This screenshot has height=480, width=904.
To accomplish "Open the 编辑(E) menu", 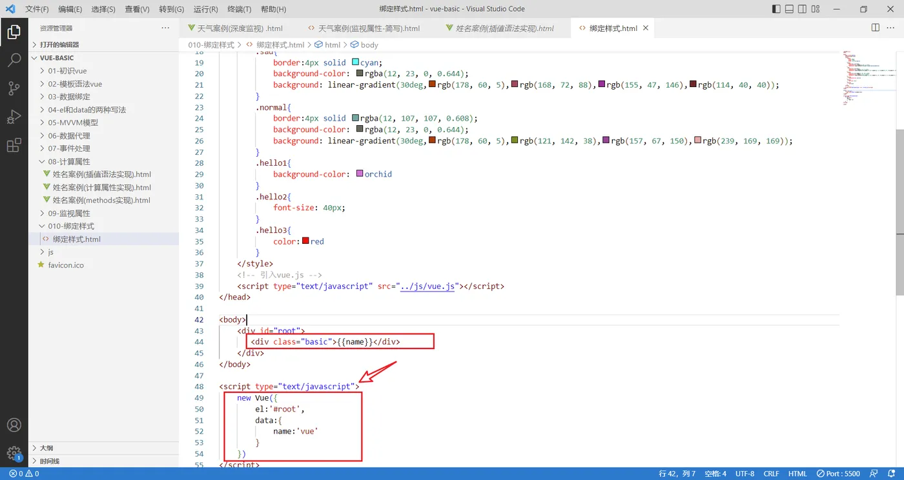I will (x=70, y=9).
